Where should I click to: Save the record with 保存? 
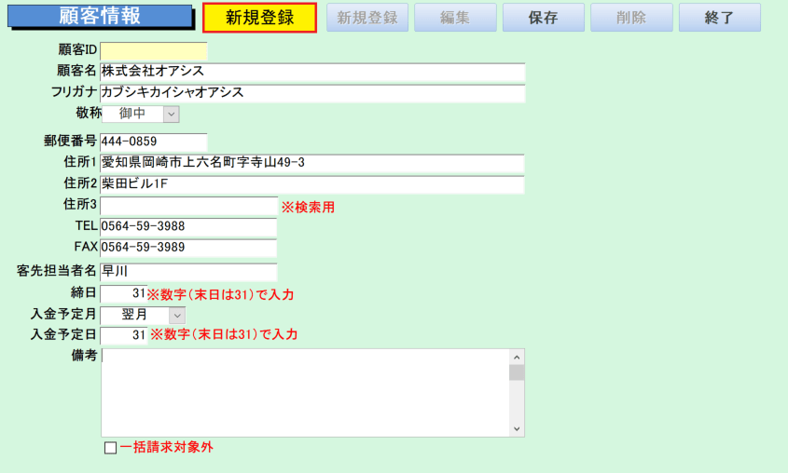(544, 18)
